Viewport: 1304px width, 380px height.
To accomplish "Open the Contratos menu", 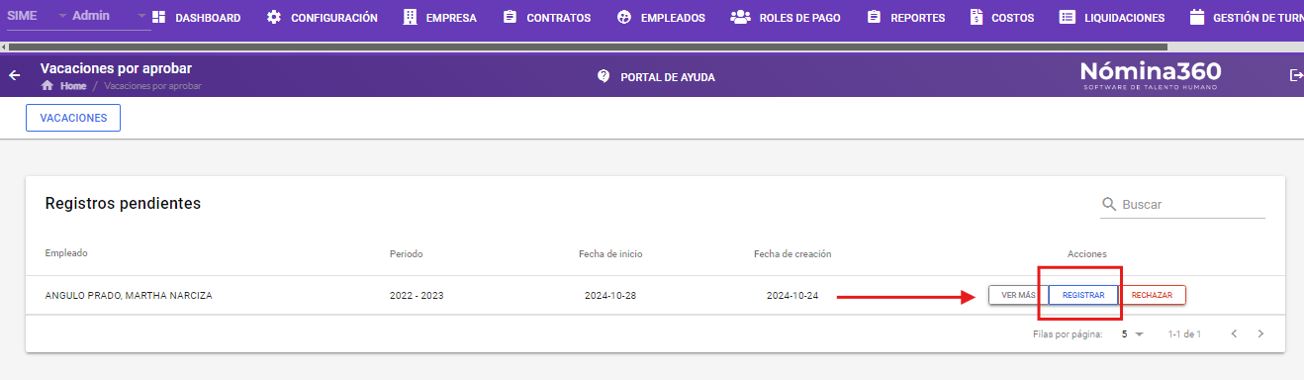I will pyautogui.click(x=546, y=17).
